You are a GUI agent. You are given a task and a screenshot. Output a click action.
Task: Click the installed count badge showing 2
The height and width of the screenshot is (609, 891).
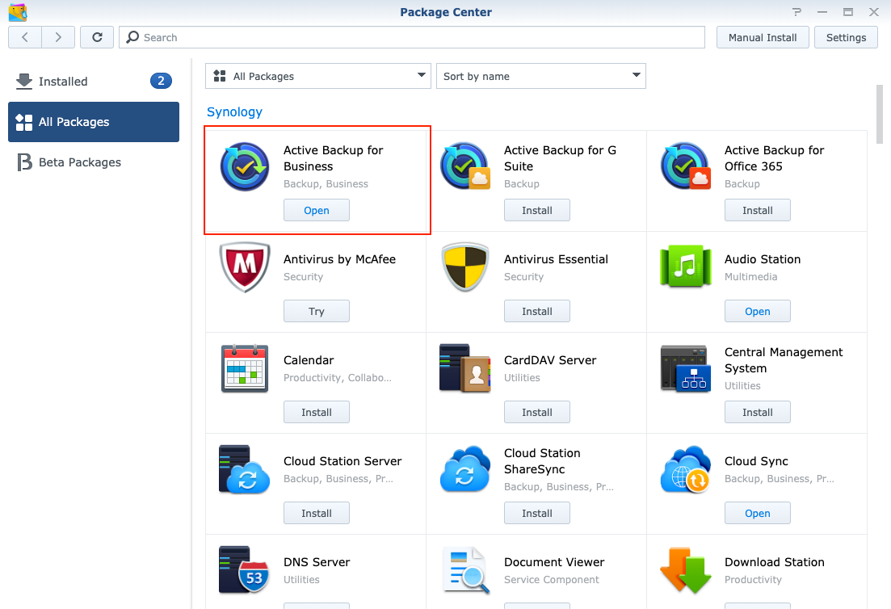coord(161,82)
